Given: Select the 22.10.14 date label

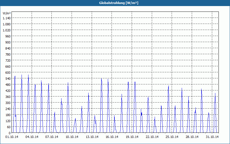Looking at the screenshot, I should click(152, 137).
